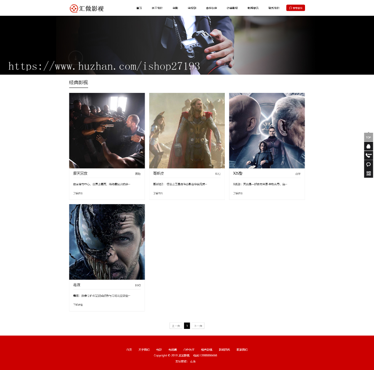Open the X战警 movie poster thumbnail
The image size is (374, 370).
pyautogui.click(x=267, y=131)
